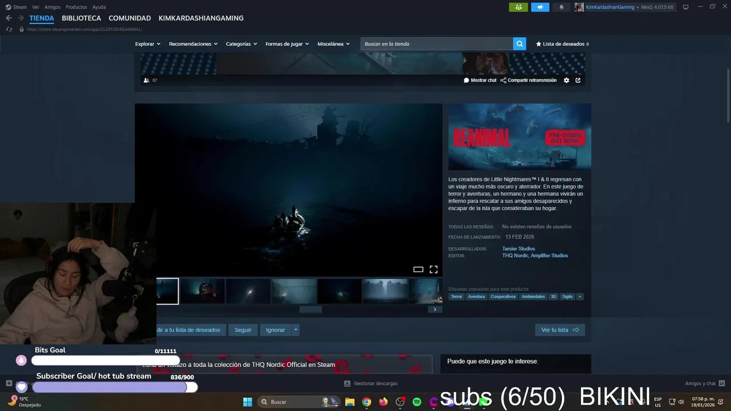Viewport: 731px width, 411px height.
Task: Switch to the BIBLIOTECA tab
Action: click(81, 18)
